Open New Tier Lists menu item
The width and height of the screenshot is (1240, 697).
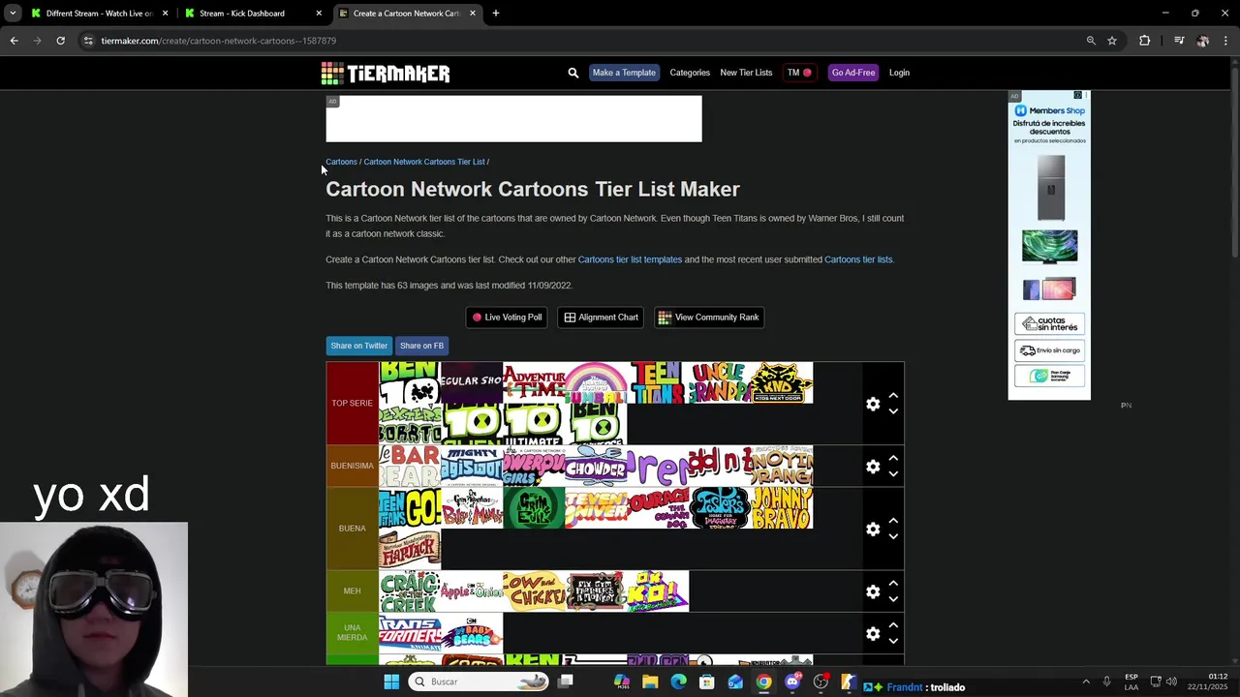pos(746,73)
